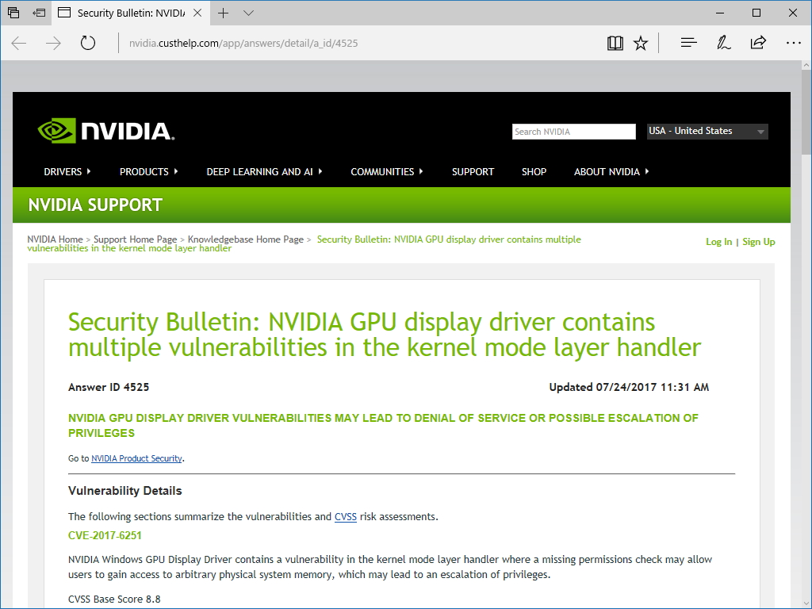Expand DEEP LEARNING AND AI menu
This screenshot has height=609, width=812.
coord(264,171)
